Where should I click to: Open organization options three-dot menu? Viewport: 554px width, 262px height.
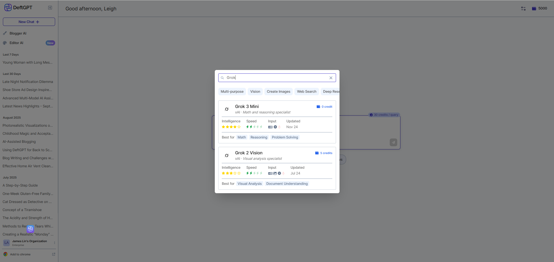[55, 243]
